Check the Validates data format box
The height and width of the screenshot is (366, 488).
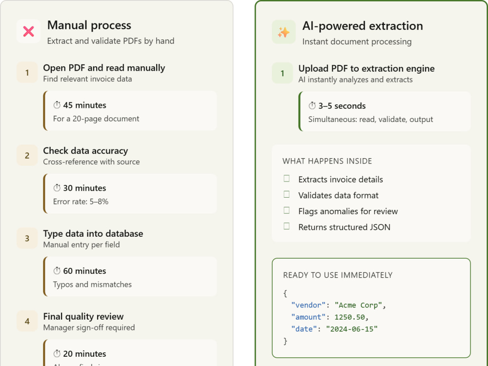tap(286, 194)
